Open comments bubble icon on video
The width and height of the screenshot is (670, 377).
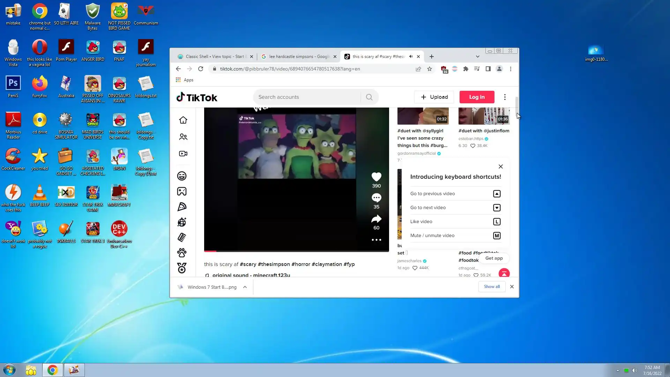point(376,198)
